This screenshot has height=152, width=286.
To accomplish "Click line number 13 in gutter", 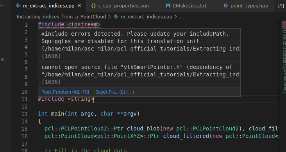I will pos(25,114).
